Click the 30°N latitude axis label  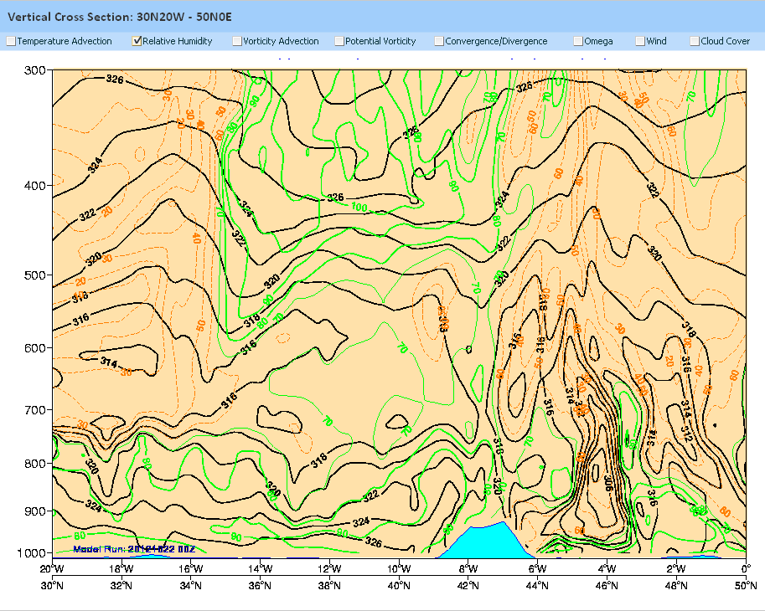coord(52,583)
